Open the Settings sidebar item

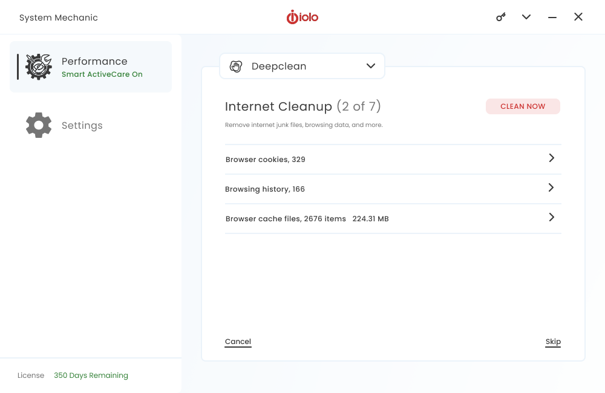[82, 126]
